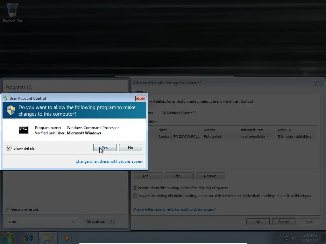Click the '<not inherited>' cell
The image size is (326, 244).
pyautogui.click(x=253, y=137)
